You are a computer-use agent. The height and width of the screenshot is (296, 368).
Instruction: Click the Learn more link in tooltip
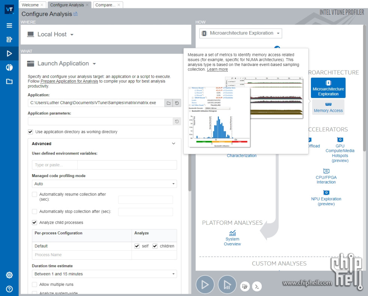[x=217, y=69]
